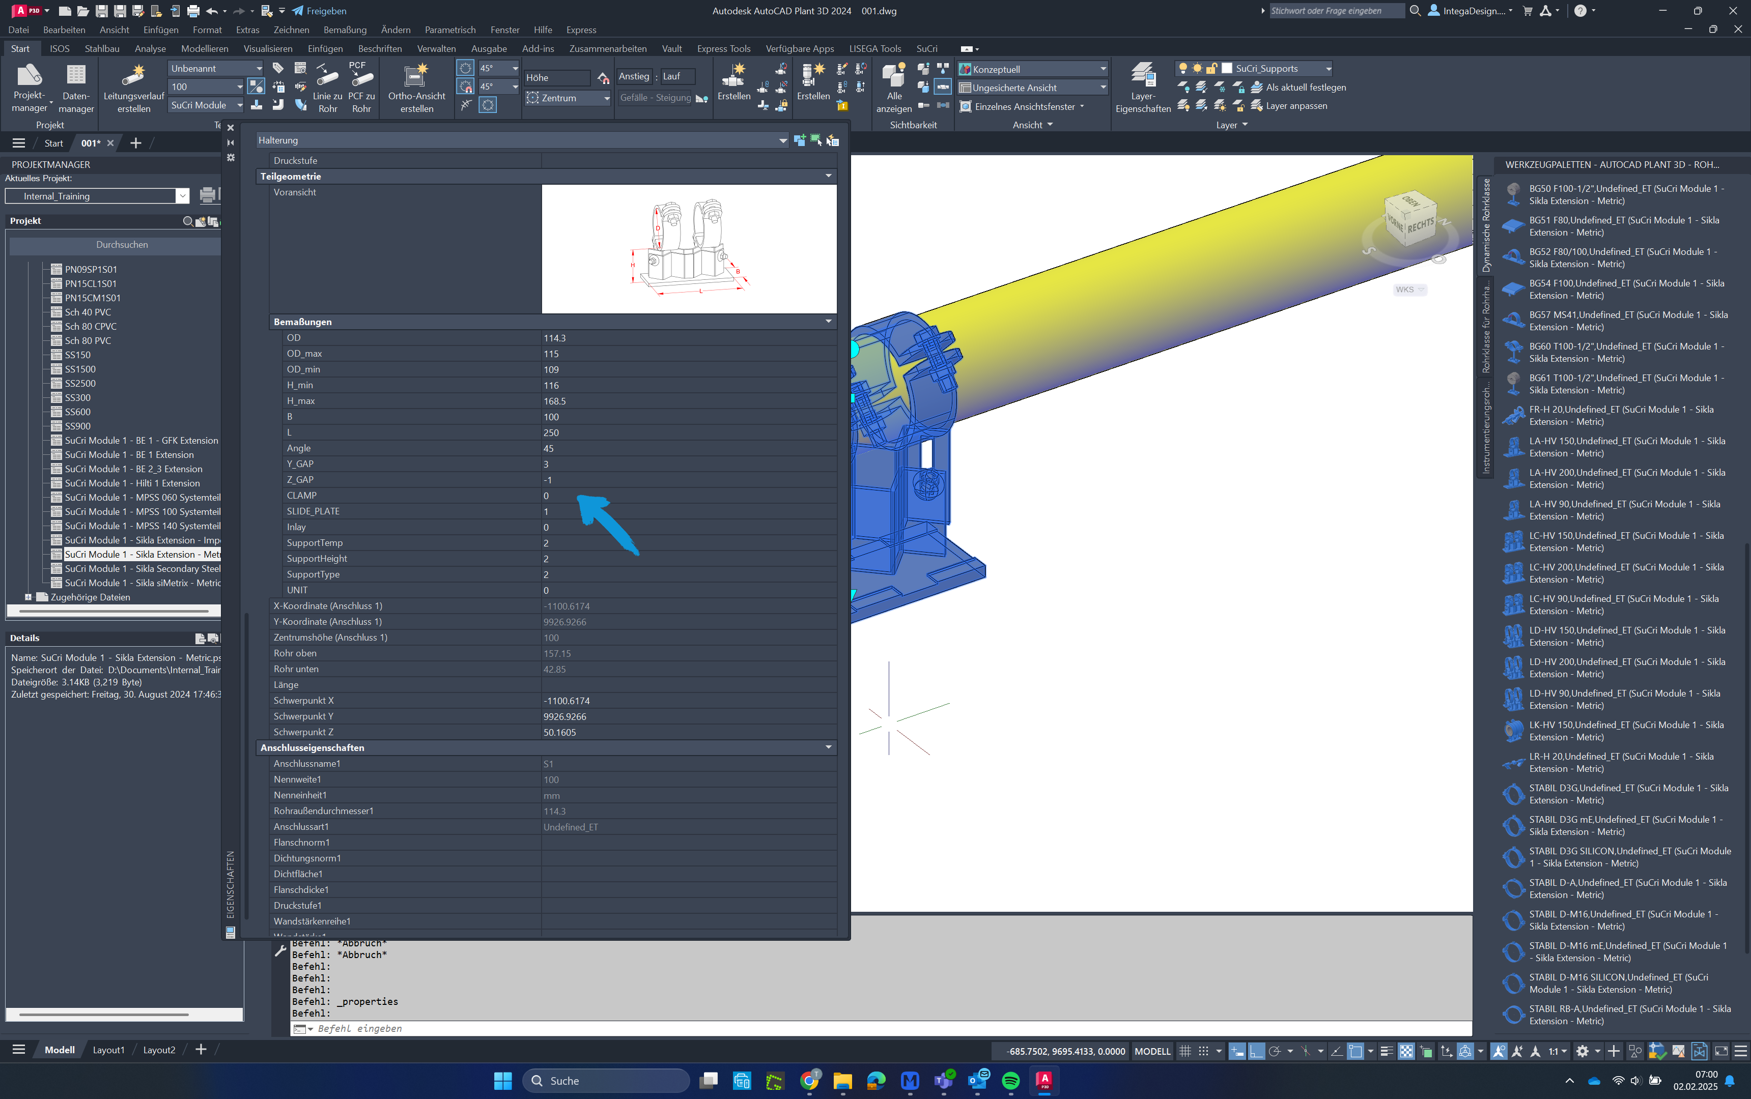Add a new drawing tab with plus
Viewport: 1751px width, 1099px height.
(x=135, y=143)
